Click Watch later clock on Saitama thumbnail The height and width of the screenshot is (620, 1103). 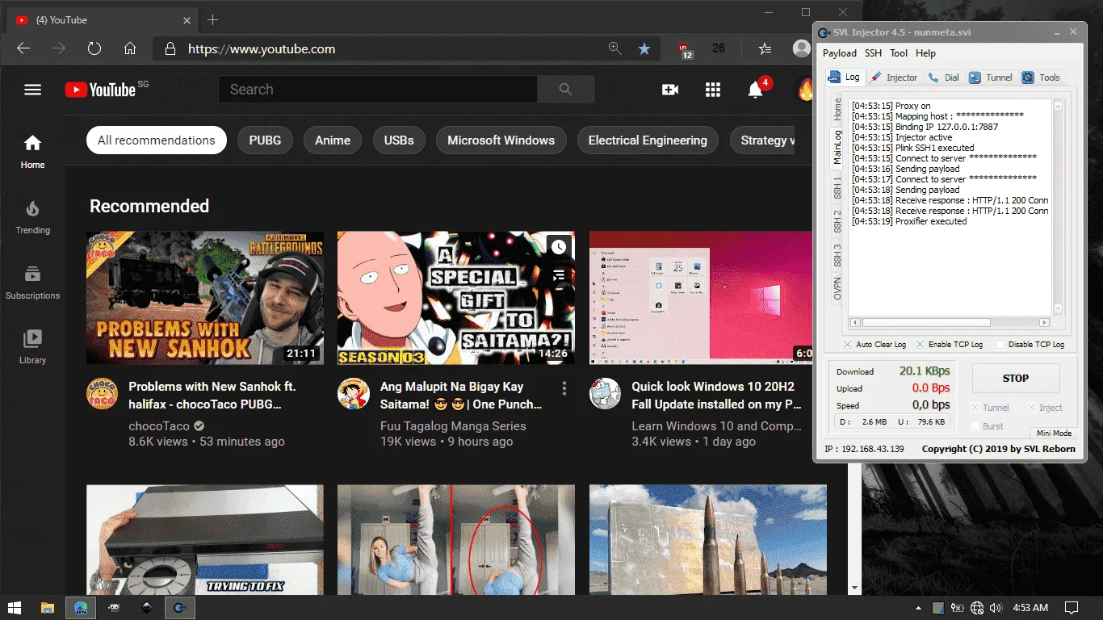(x=559, y=247)
